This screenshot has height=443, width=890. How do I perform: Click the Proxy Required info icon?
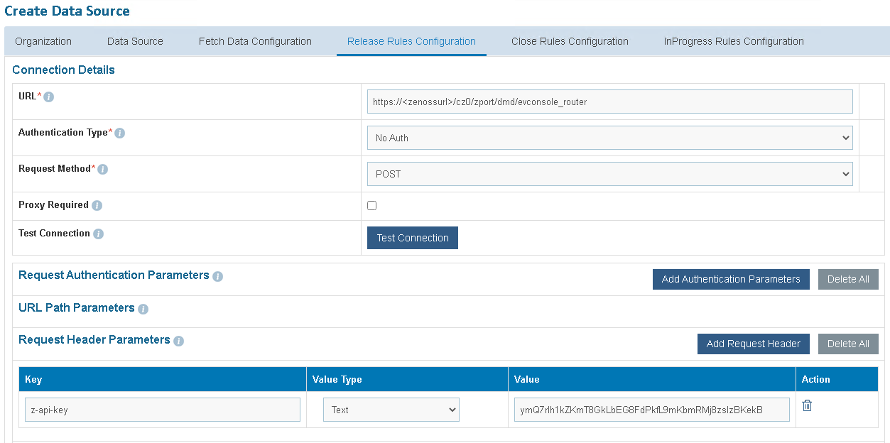(x=97, y=206)
